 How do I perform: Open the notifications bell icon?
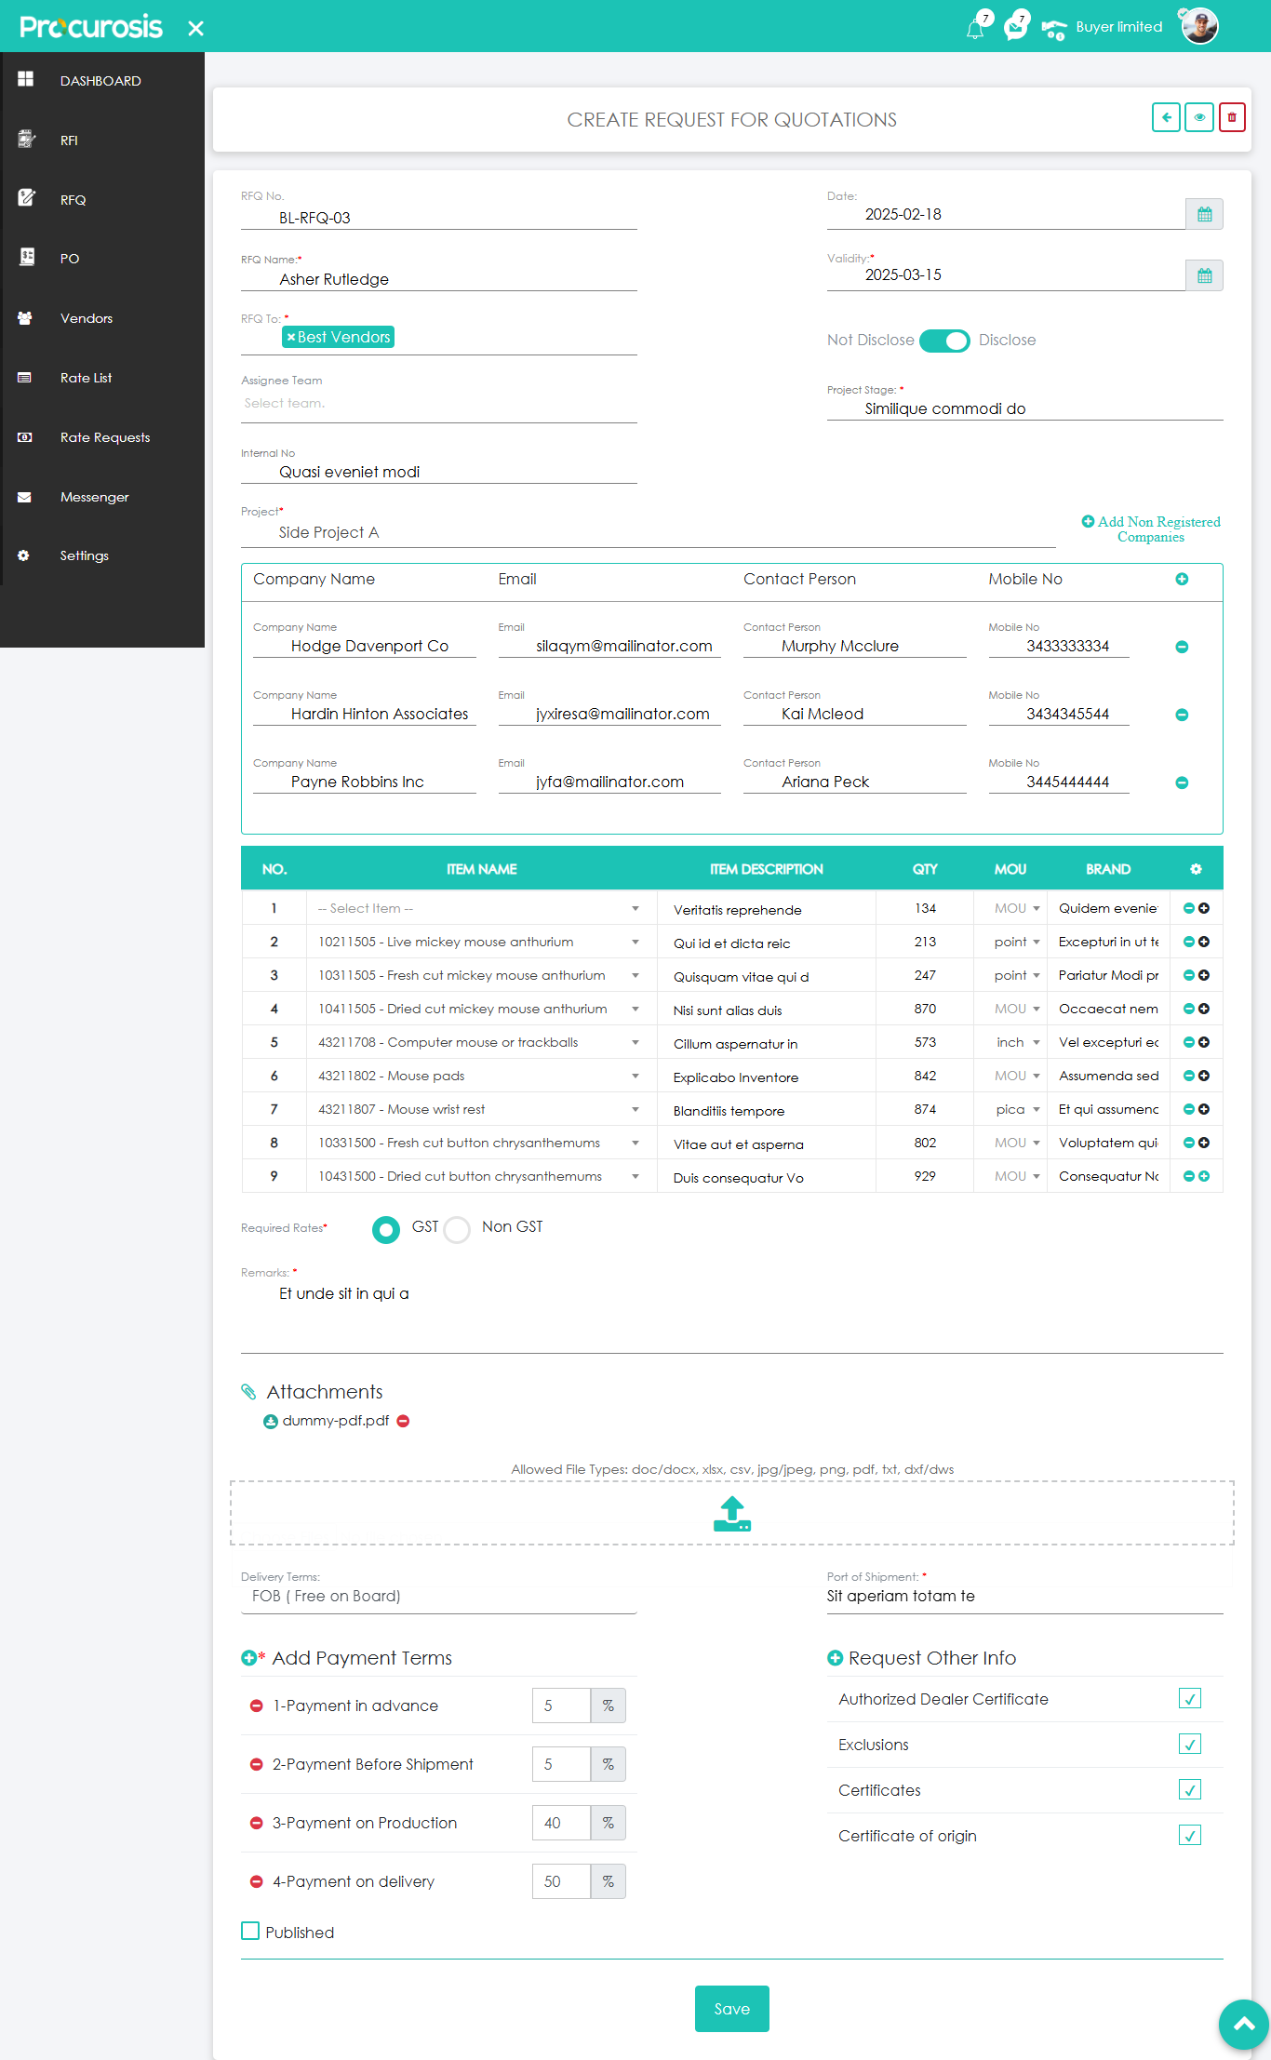coord(974,29)
